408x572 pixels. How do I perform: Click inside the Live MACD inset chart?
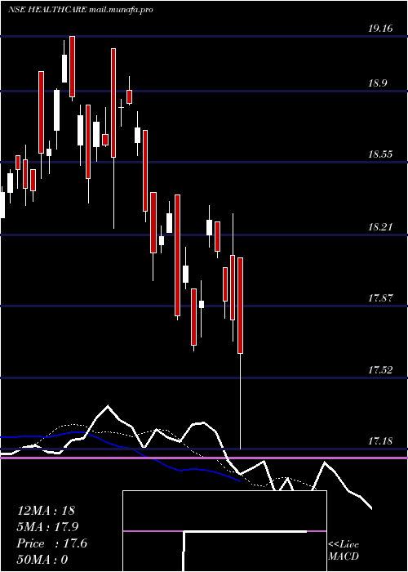tap(224, 531)
